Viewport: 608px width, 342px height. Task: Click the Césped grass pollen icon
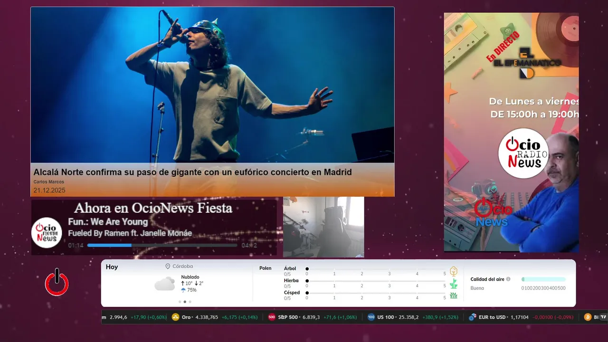click(x=454, y=295)
